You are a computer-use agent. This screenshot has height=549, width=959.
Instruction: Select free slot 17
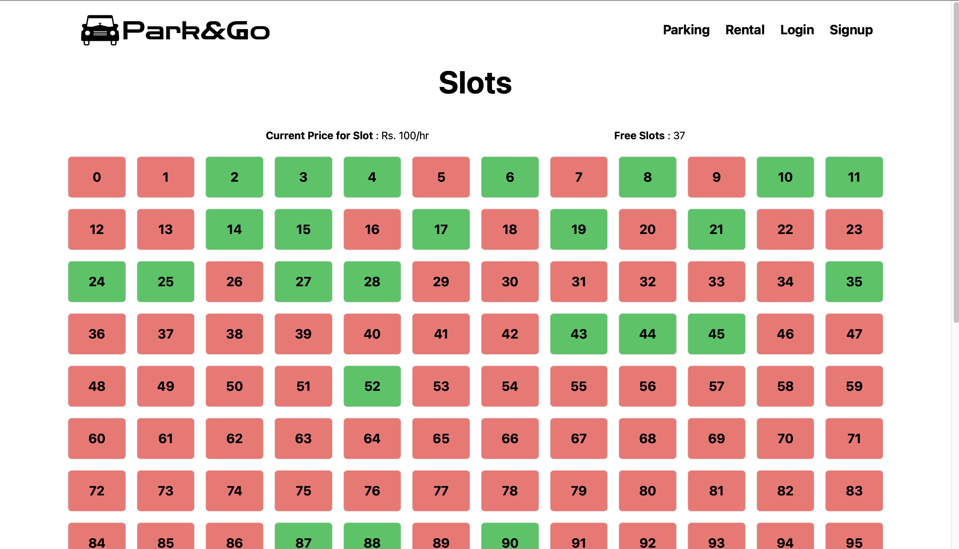click(x=441, y=229)
